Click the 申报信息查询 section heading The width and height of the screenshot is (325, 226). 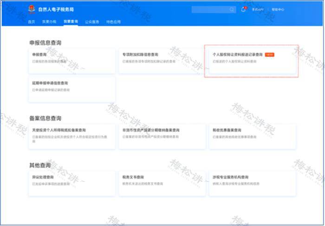(x=45, y=43)
